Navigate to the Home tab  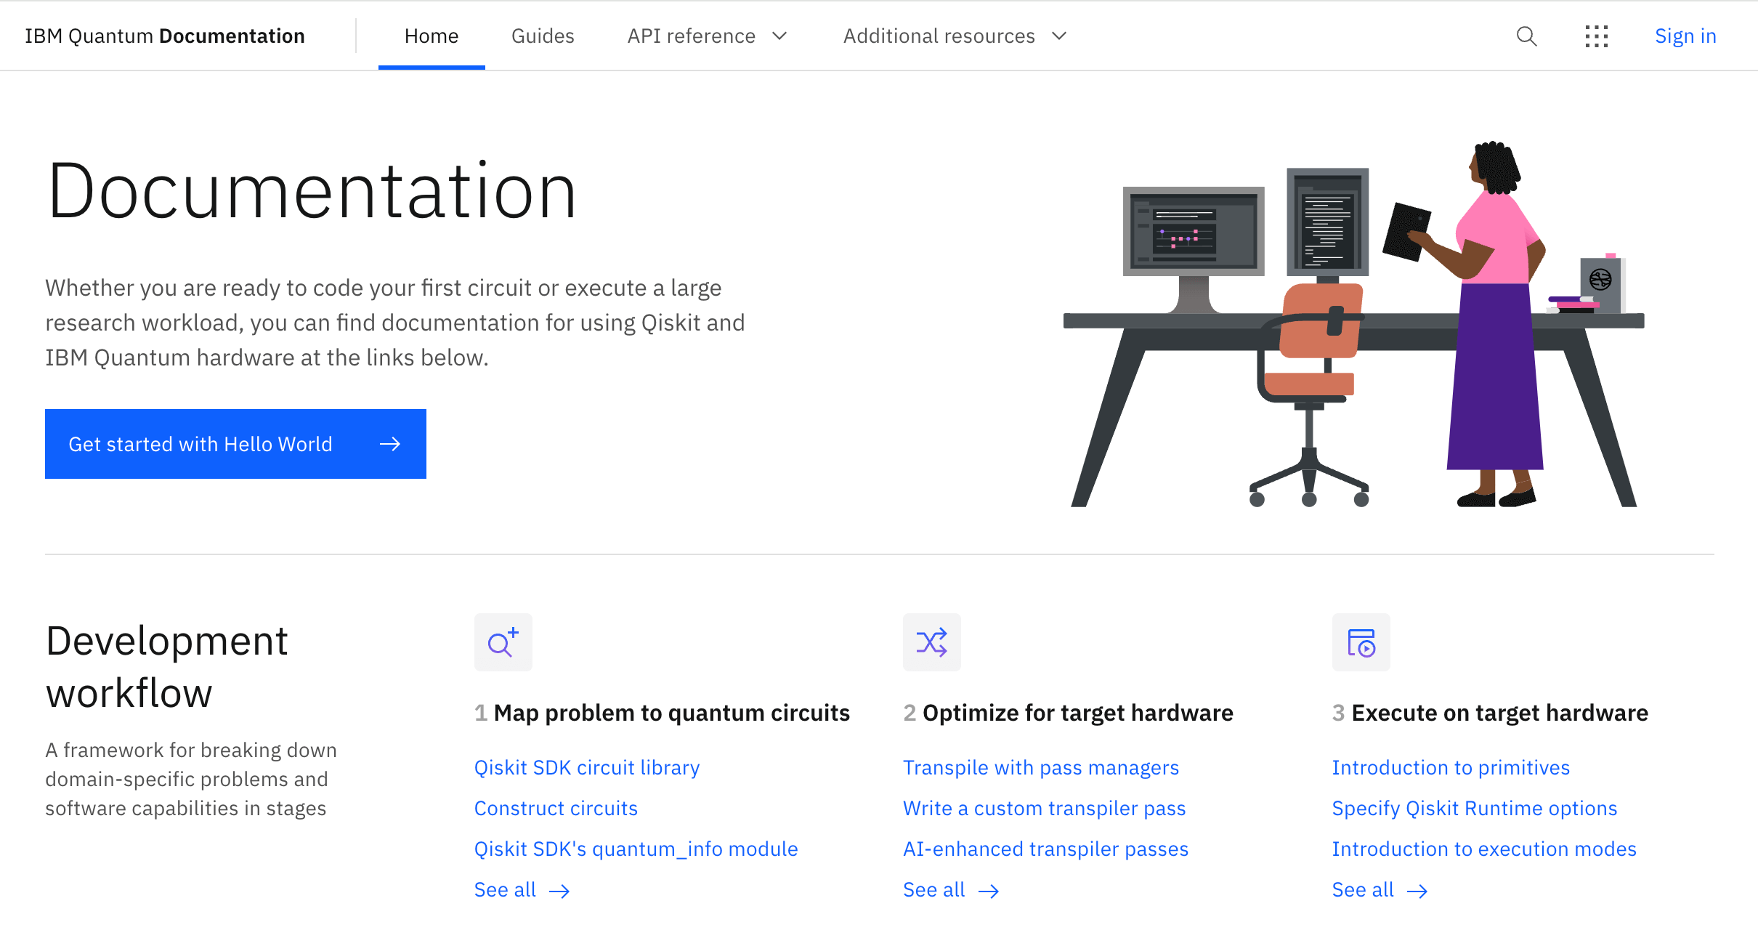pyautogui.click(x=432, y=35)
